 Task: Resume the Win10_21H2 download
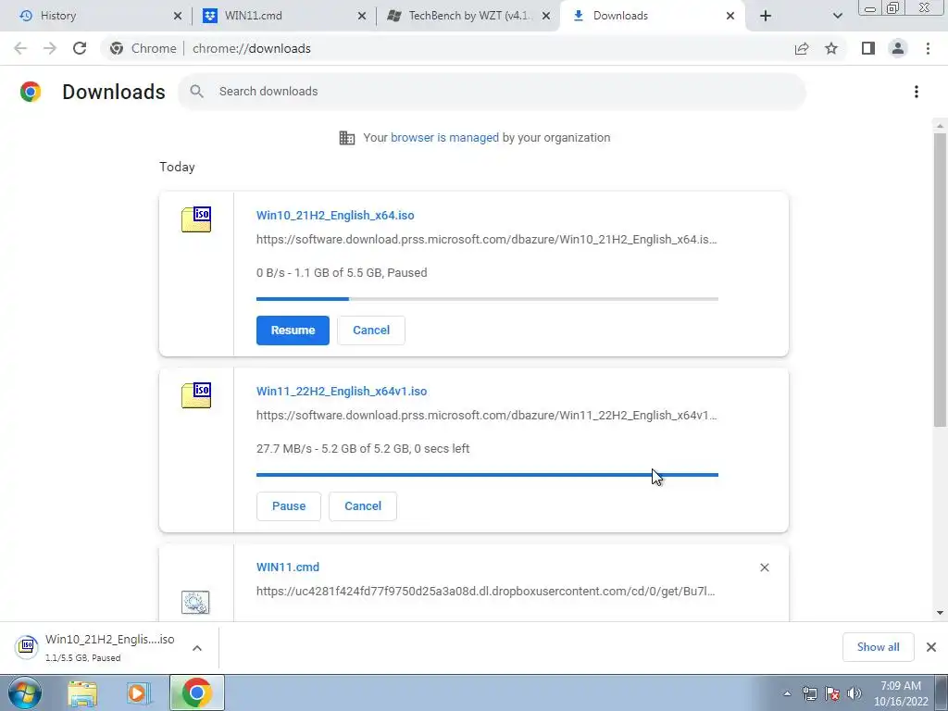pyautogui.click(x=293, y=331)
